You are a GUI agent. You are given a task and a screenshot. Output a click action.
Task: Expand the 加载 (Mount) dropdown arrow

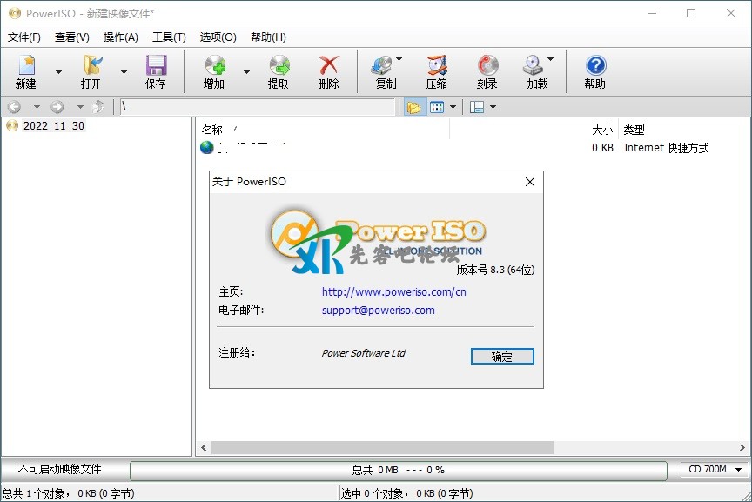[550, 60]
